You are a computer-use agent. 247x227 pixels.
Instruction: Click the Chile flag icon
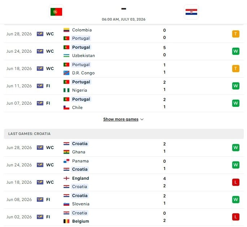pyautogui.click(x=66, y=108)
